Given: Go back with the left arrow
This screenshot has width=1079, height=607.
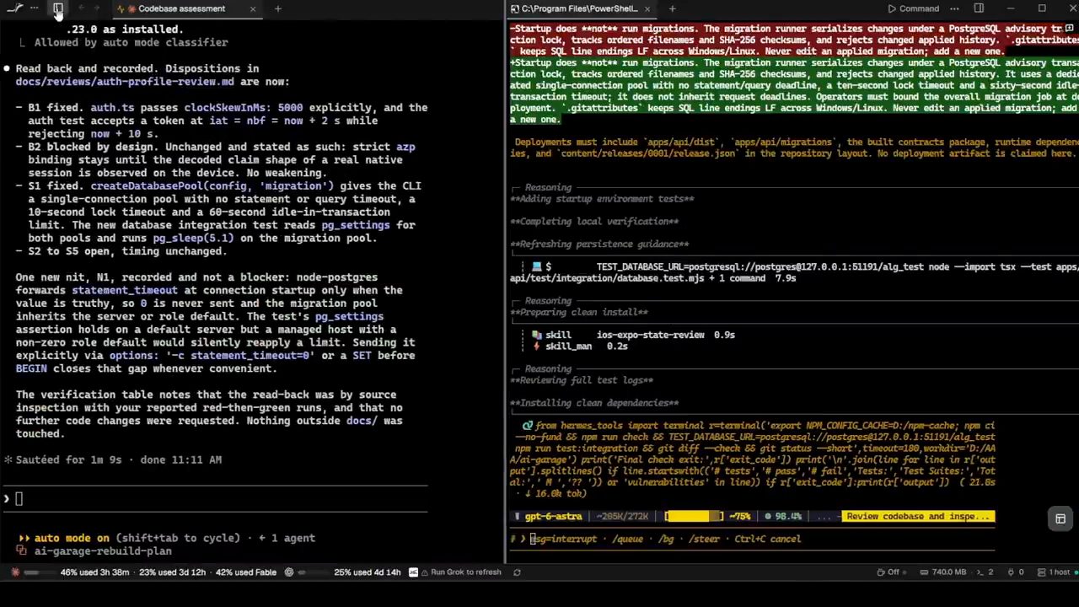Looking at the screenshot, I should [x=81, y=8].
